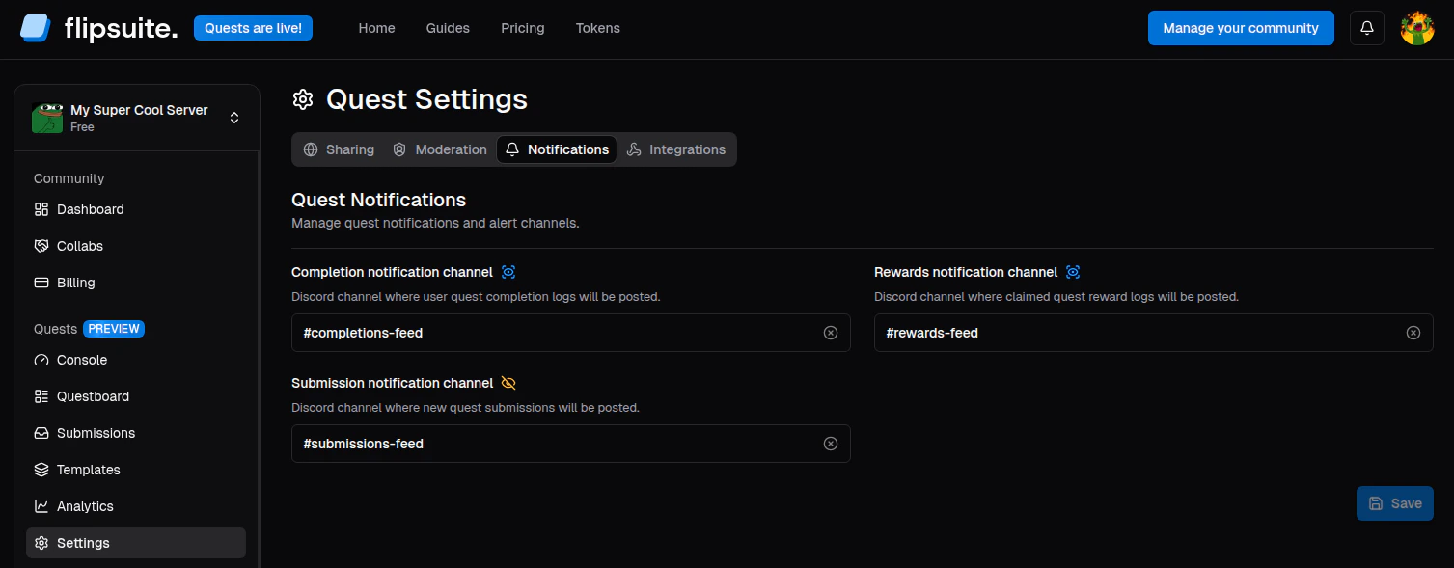Toggle Rewards notification channel visibility icon
1454x568 pixels.
1073,272
